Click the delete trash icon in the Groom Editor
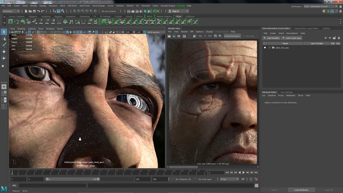 click(339, 38)
